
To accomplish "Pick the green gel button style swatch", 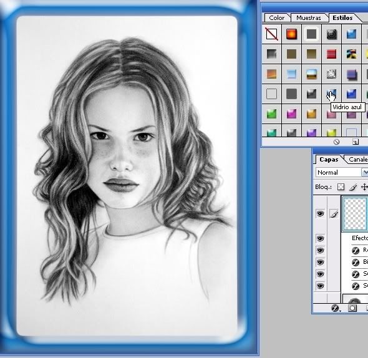I will [x=271, y=114].
